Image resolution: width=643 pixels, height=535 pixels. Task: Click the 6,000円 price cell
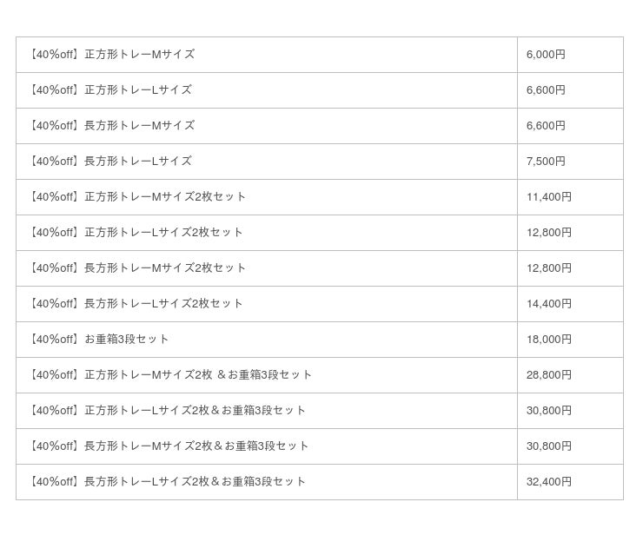pyautogui.click(x=570, y=55)
